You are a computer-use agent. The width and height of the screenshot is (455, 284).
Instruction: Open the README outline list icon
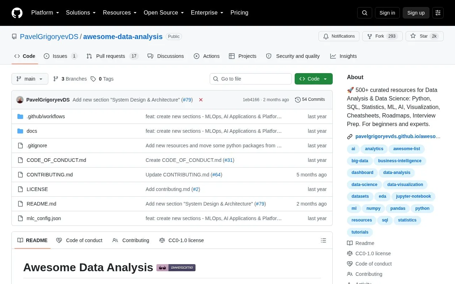(323, 240)
